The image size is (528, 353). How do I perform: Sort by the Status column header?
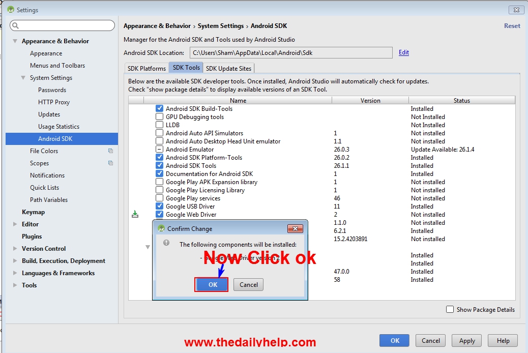point(462,100)
